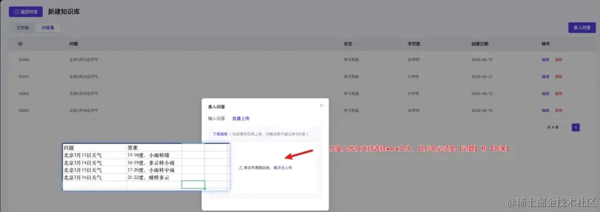Click 北京3月15日天气 in row 10002

83,94
